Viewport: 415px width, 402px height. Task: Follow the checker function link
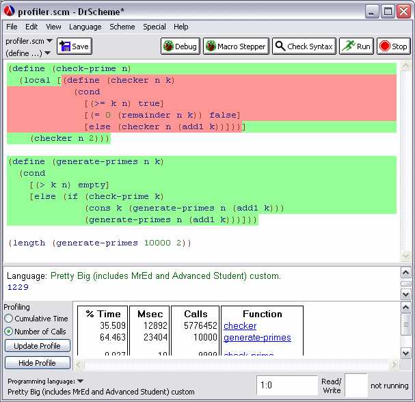pyautogui.click(x=240, y=326)
